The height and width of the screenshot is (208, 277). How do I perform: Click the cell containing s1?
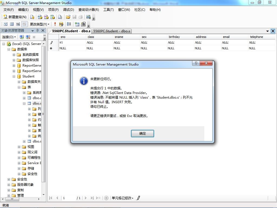tap(72, 43)
